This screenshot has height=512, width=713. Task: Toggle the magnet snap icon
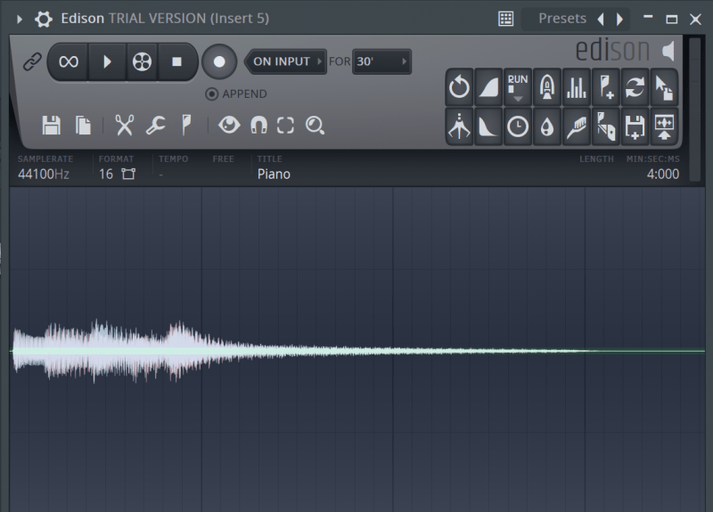[258, 126]
